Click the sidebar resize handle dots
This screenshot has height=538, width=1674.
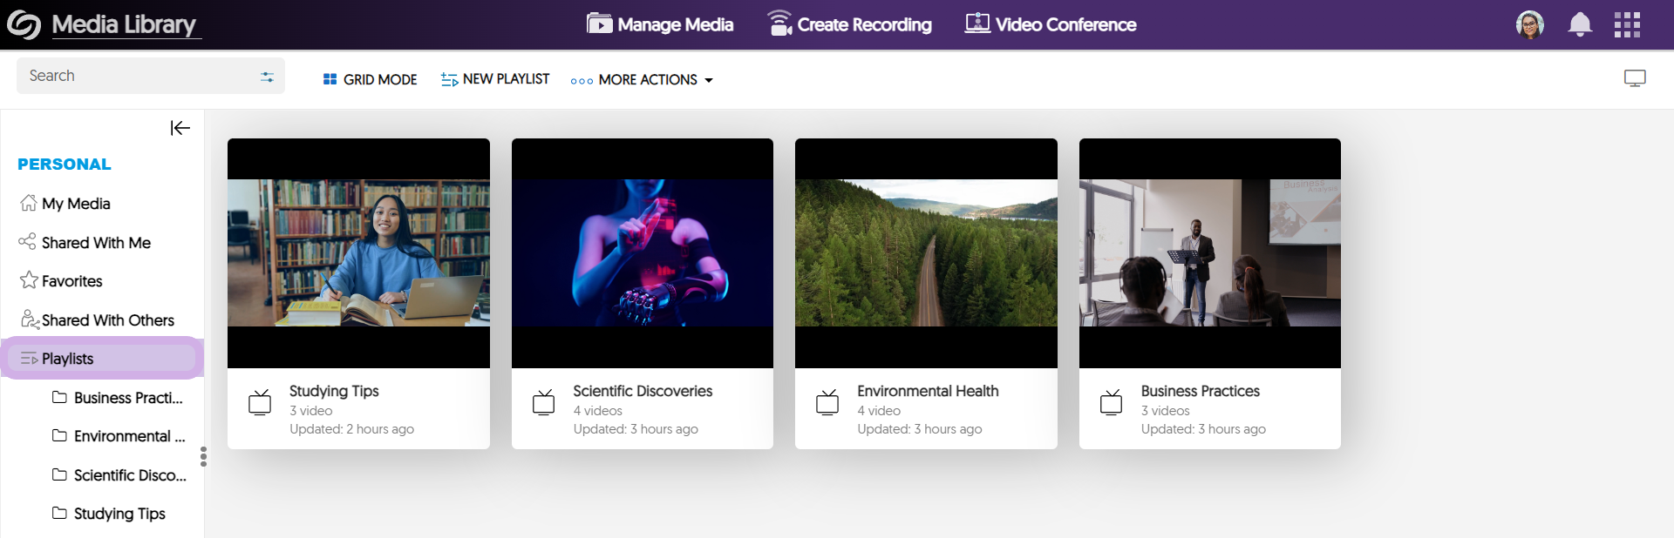(203, 456)
